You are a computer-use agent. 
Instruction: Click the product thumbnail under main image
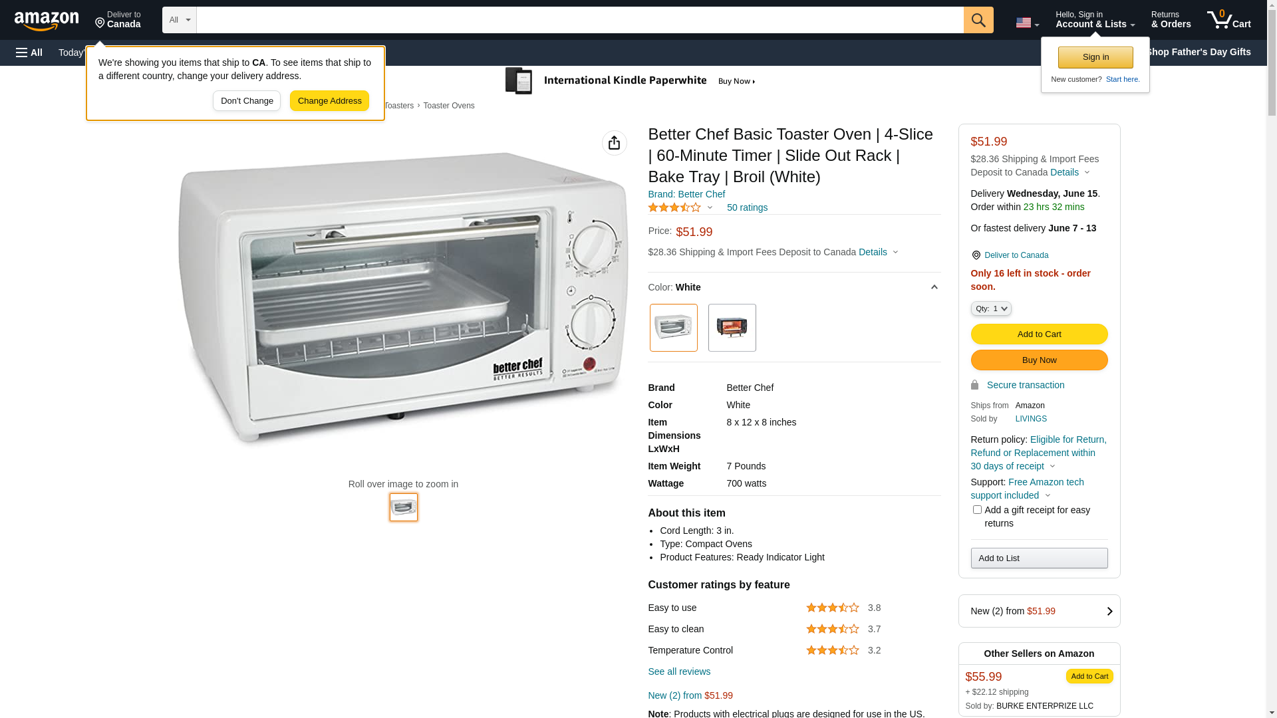[404, 507]
